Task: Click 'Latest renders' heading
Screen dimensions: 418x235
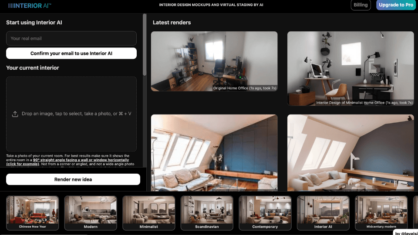Action: (x=172, y=22)
